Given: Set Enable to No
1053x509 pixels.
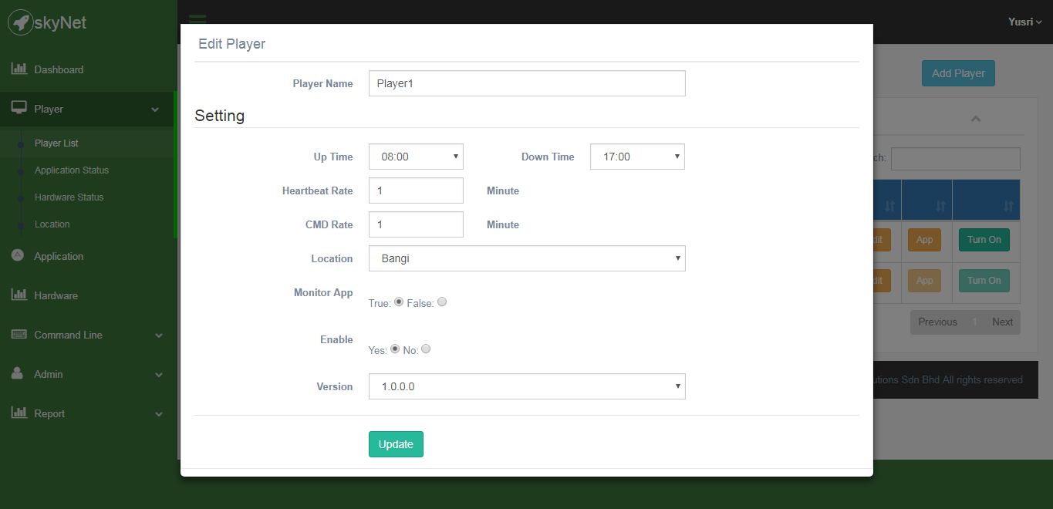Looking at the screenshot, I should 426,349.
